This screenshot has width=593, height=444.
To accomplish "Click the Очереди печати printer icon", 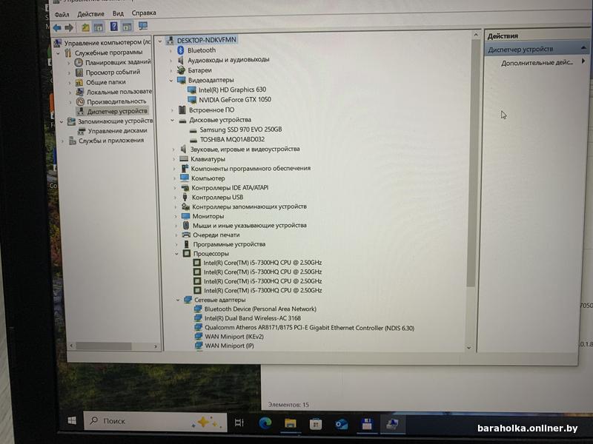I will coord(186,235).
